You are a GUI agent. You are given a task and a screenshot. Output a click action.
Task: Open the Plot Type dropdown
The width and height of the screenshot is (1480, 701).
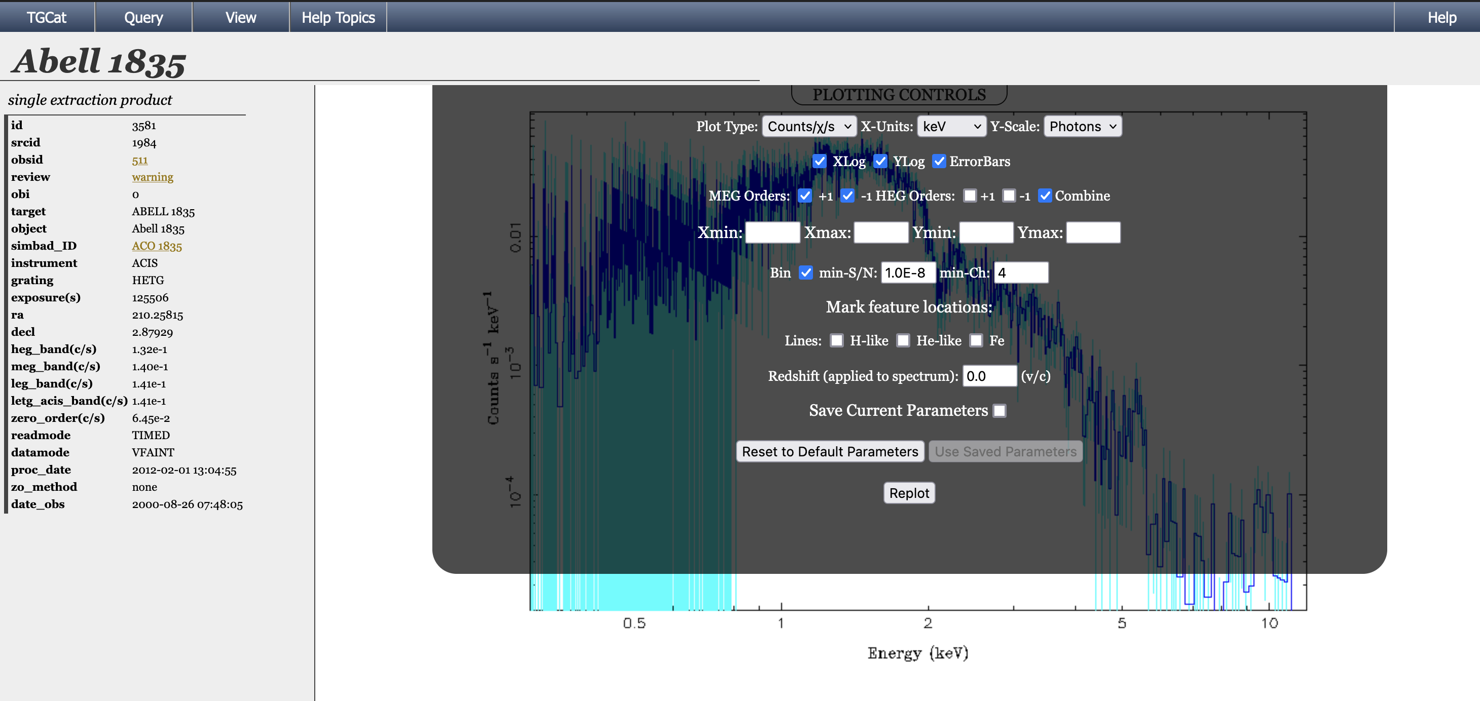pos(809,126)
